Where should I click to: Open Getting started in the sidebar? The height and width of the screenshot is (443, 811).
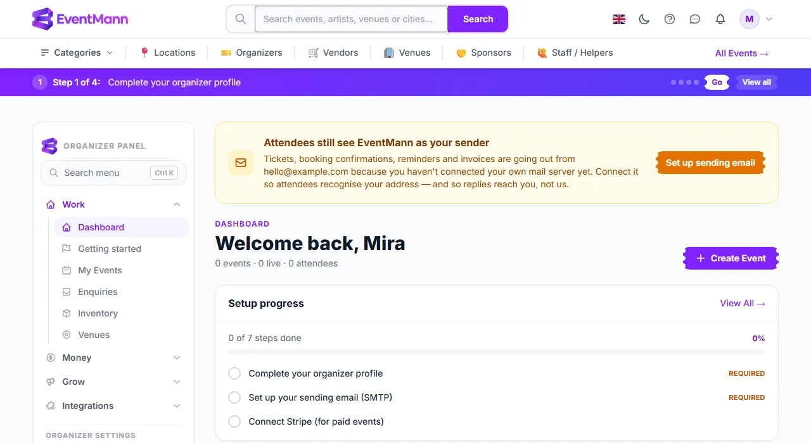tap(121, 249)
